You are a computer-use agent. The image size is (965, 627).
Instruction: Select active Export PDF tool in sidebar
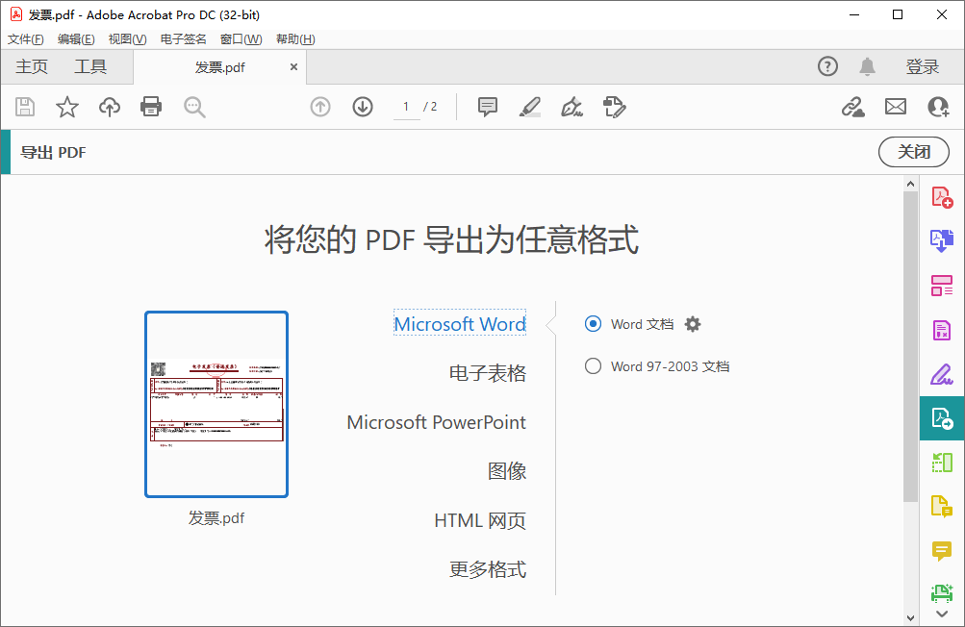[942, 418]
